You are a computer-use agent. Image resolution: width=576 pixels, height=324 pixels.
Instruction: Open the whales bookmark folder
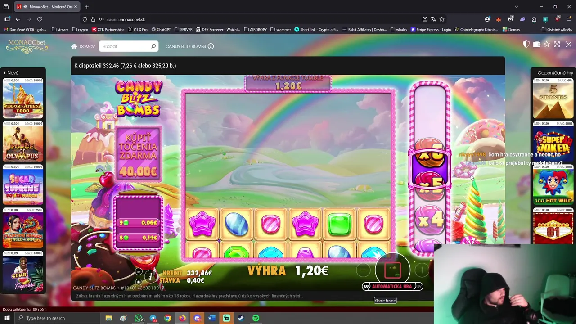[399, 30]
